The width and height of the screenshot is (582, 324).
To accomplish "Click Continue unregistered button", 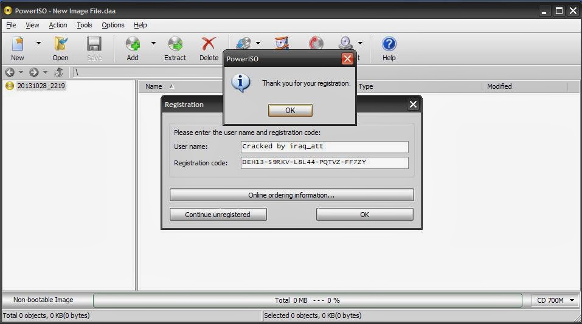I will 218,215.
